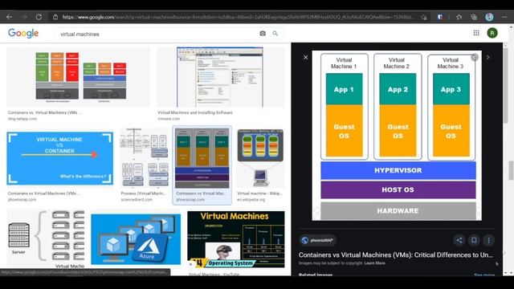The height and width of the screenshot is (289, 514).
Task: Click the Google logo
Action: (x=23, y=33)
